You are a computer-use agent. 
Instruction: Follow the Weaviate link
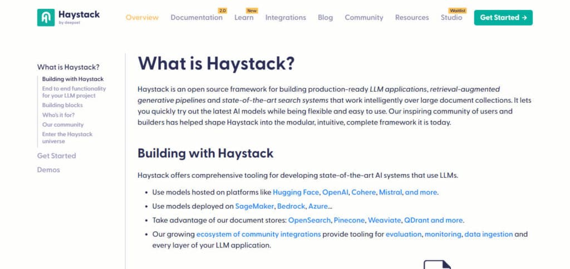[x=385, y=220]
